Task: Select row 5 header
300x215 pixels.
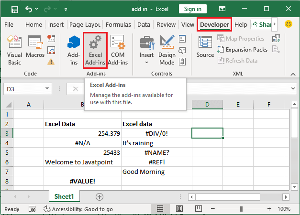Action: coord(7,152)
